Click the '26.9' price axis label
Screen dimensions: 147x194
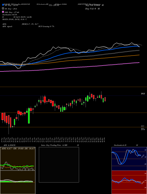(x=143, y=126)
